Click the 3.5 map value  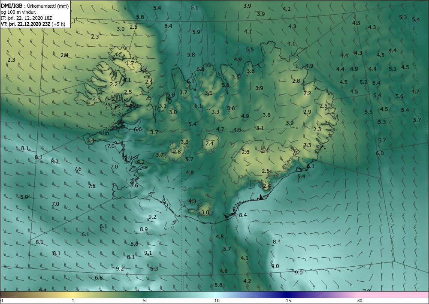[236, 77]
